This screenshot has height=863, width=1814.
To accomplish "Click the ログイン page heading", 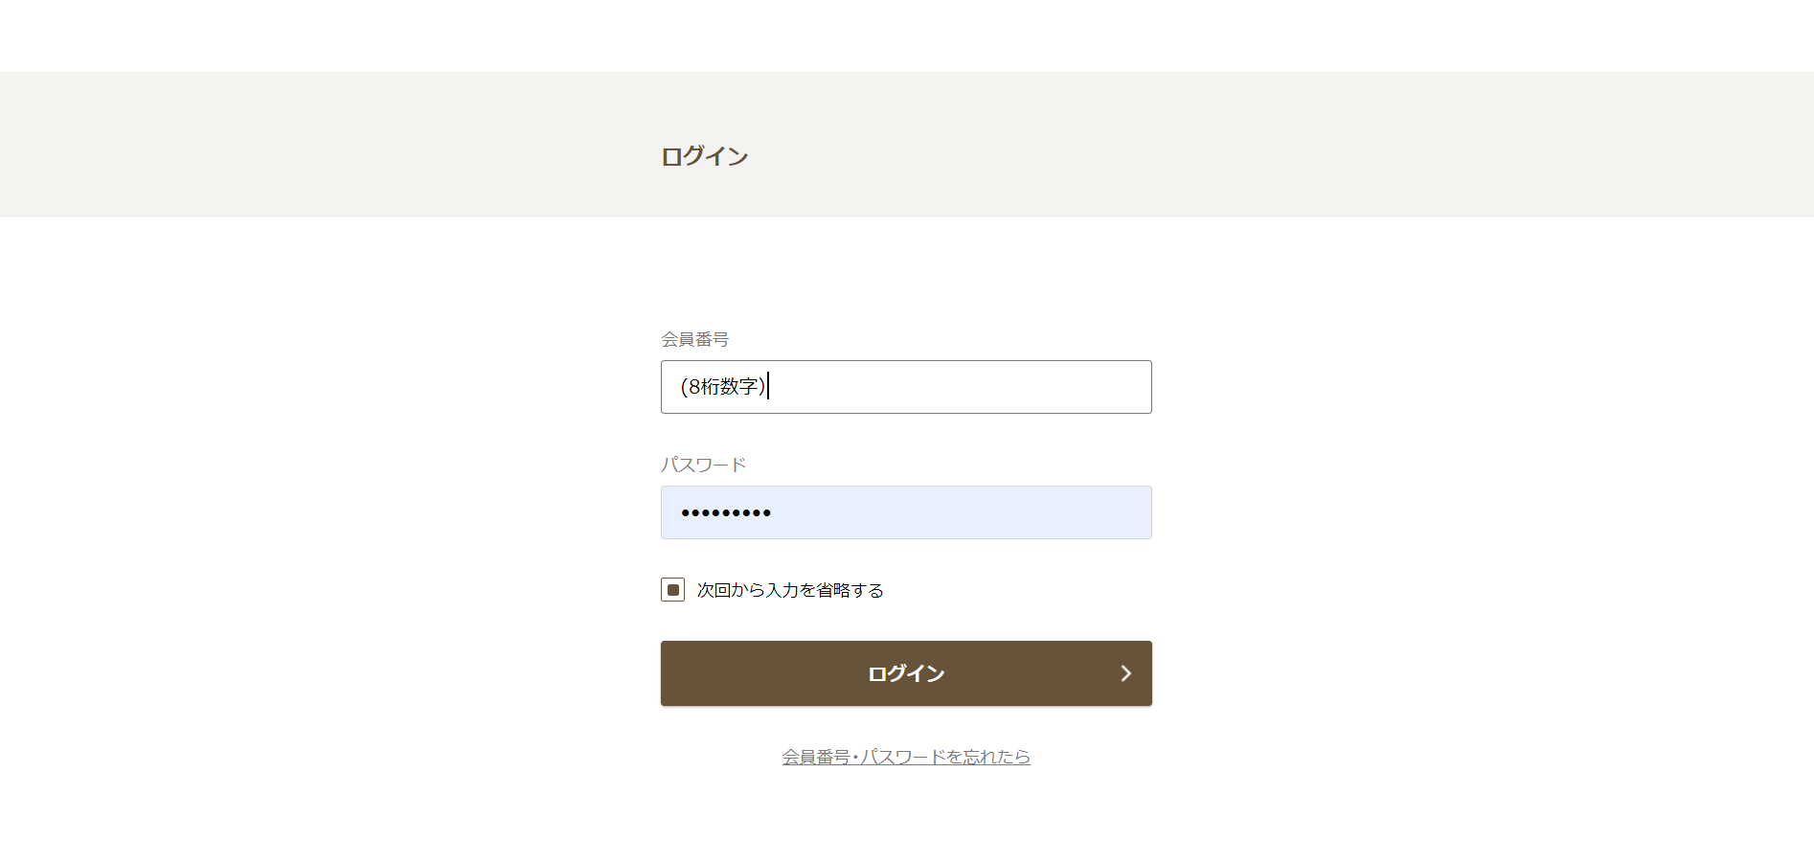I will tap(704, 156).
